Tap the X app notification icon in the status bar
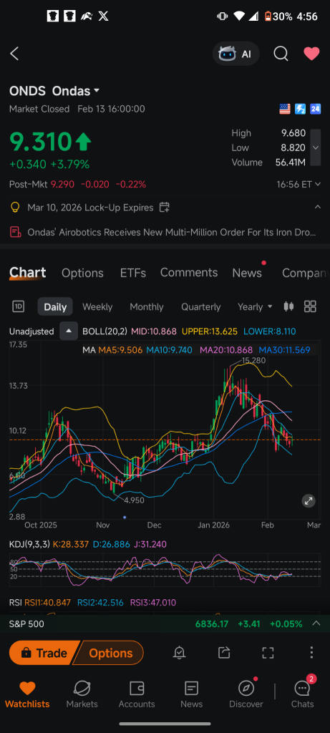Viewport: 330px width, 733px height. pos(103,16)
